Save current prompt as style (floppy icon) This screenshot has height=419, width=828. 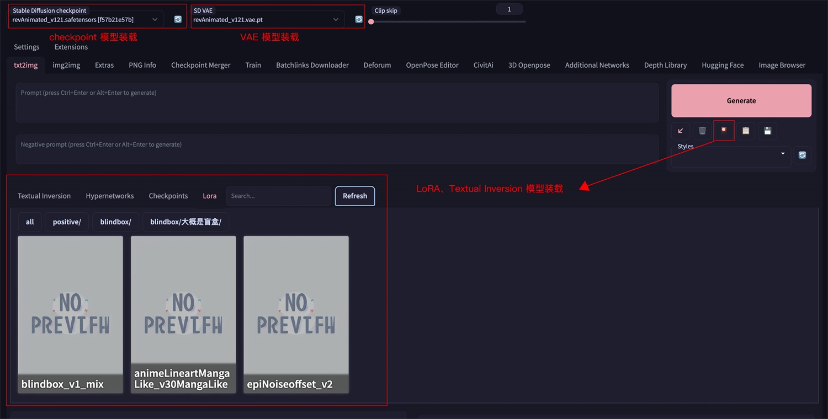(767, 131)
